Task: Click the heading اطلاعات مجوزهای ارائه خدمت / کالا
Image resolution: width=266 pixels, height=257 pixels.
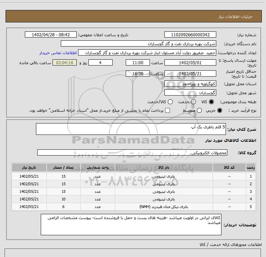Action: (230, 245)
